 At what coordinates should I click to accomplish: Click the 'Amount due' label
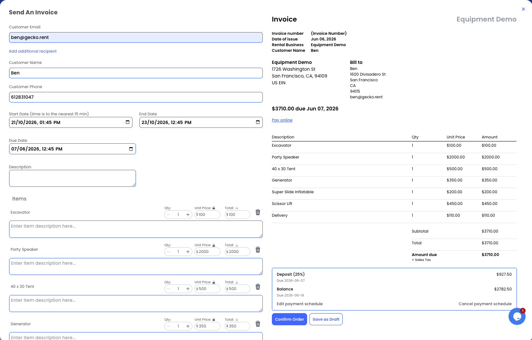click(x=424, y=255)
